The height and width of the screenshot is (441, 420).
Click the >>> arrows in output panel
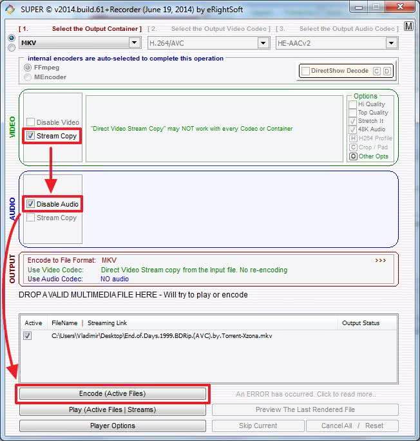[380, 261]
